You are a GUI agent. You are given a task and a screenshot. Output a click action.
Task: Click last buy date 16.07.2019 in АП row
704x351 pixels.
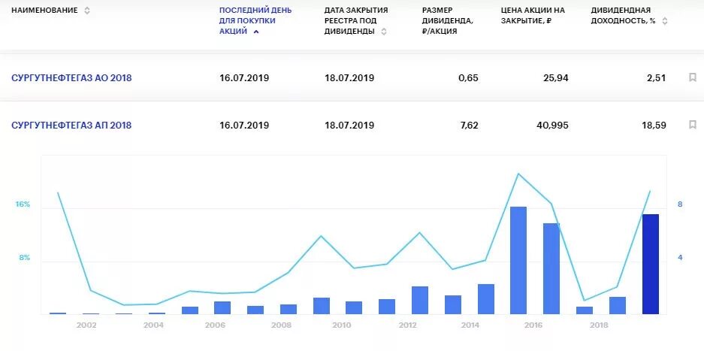(244, 125)
